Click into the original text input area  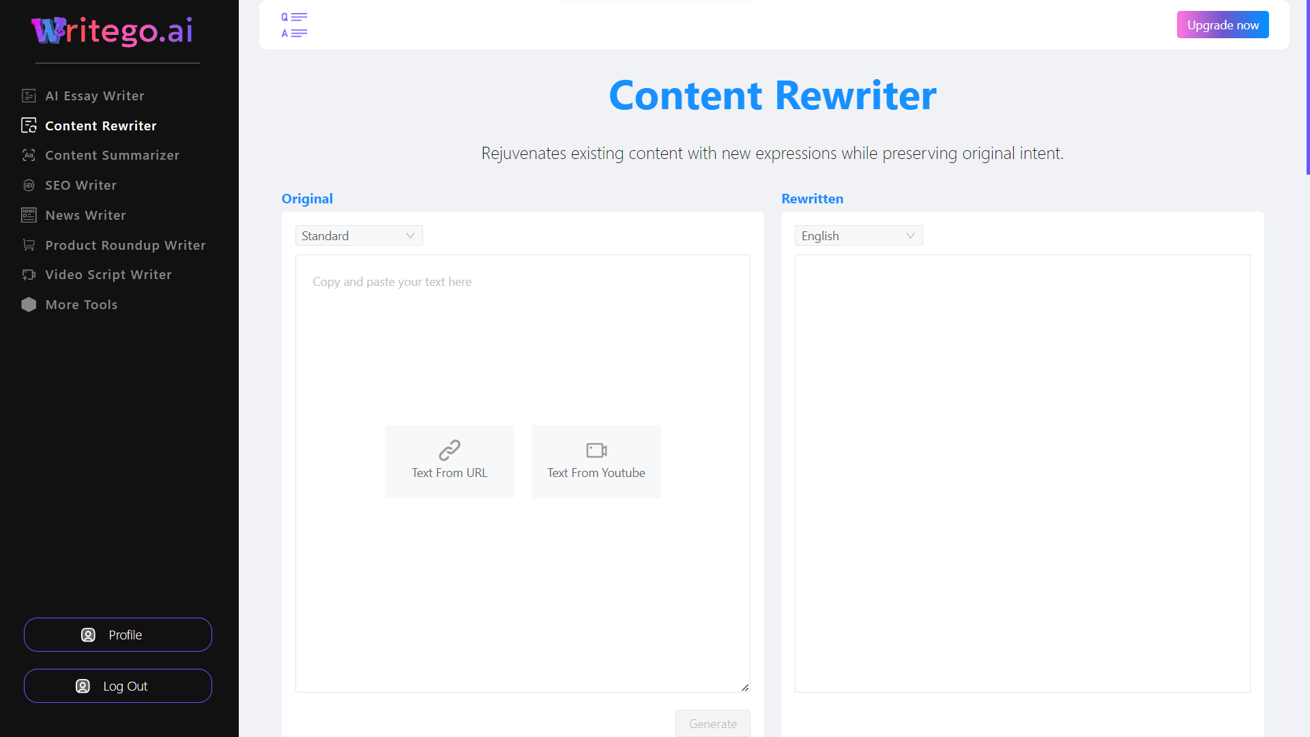pyautogui.click(x=523, y=341)
